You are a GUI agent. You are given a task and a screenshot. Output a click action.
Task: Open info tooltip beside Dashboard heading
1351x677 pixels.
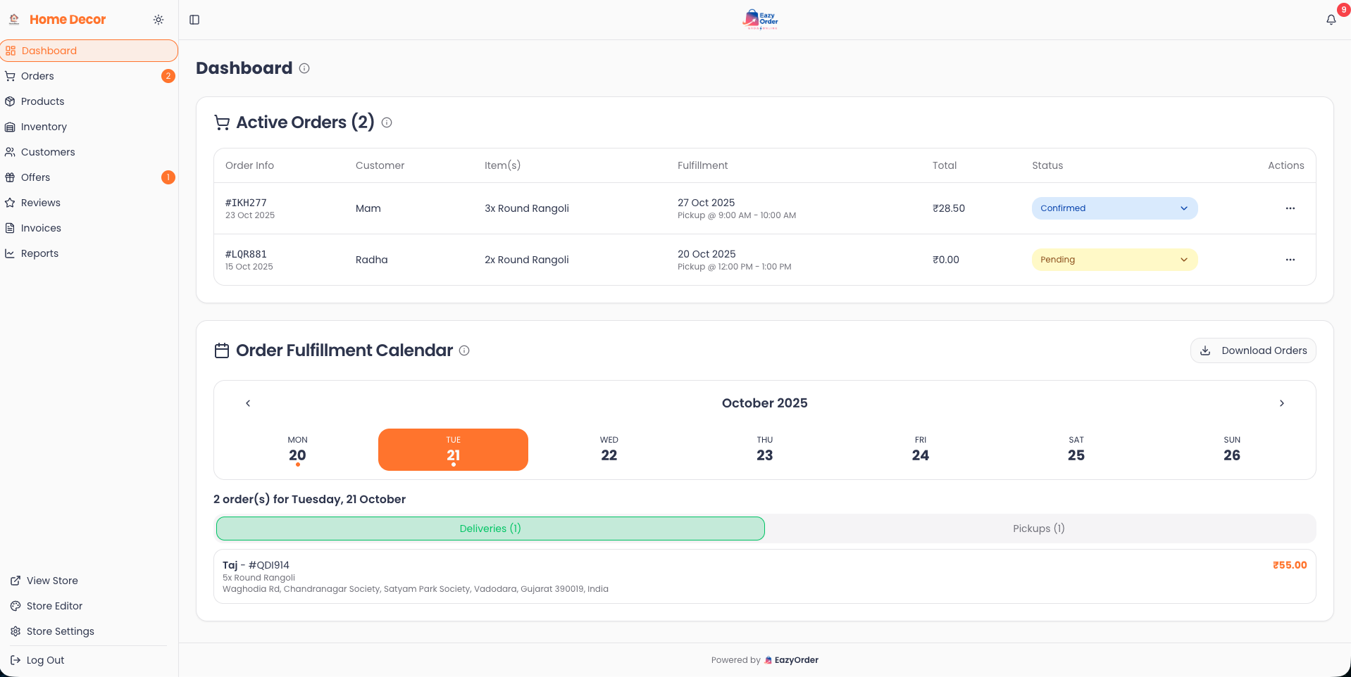(304, 68)
